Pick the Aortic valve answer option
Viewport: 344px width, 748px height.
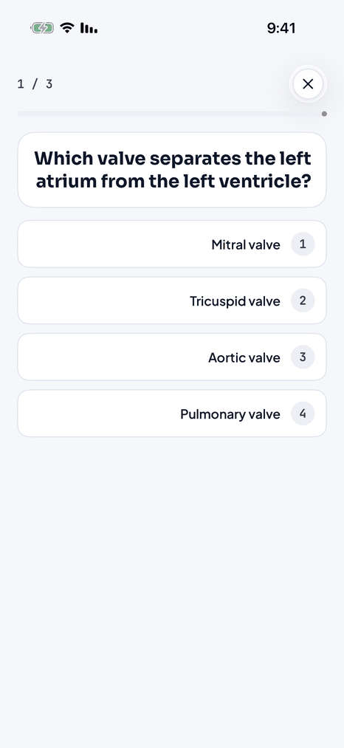(172, 357)
